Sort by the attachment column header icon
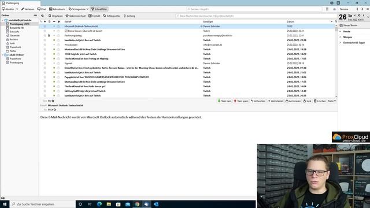 point(49,22)
